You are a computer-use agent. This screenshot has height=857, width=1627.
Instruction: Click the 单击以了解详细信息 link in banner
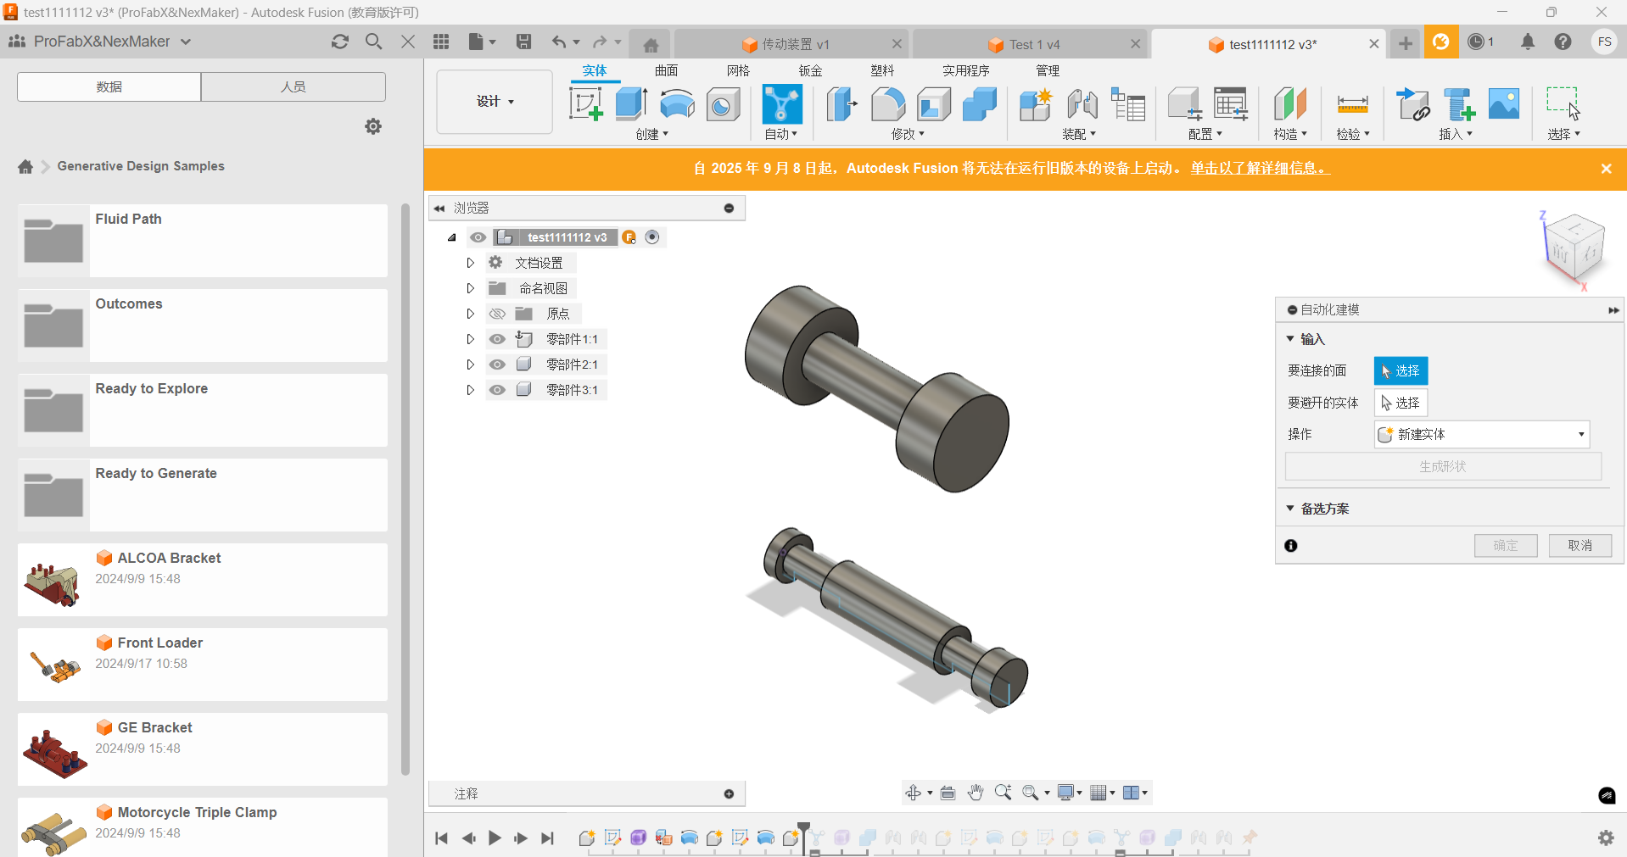pyautogui.click(x=1259, y=168)
